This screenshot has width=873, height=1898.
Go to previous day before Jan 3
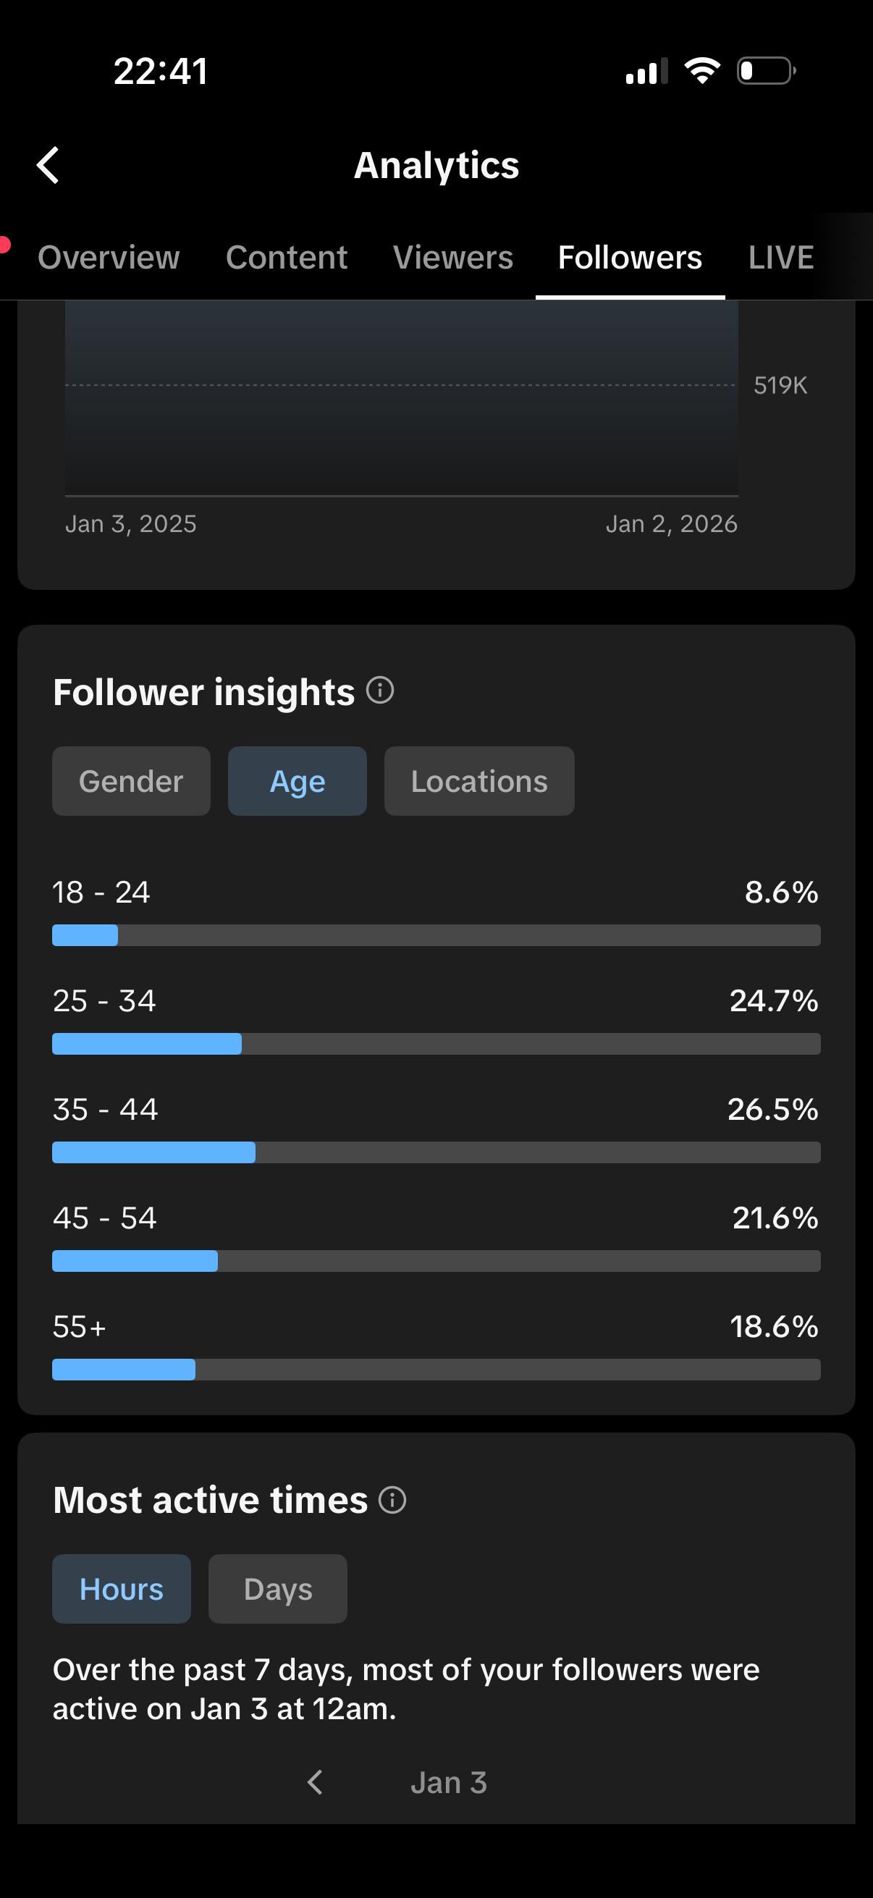coord(316,1782)
